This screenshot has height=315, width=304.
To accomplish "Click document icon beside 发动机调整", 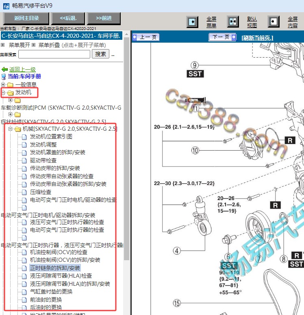I will click(x=24, y=145).
